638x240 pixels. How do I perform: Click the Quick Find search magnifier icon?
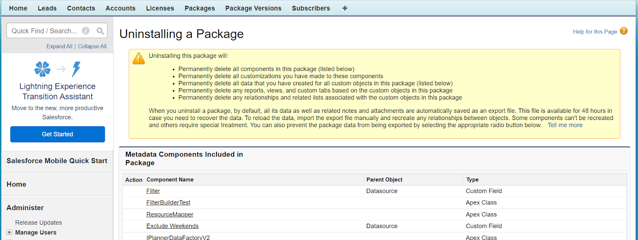[x=100, y=31]
